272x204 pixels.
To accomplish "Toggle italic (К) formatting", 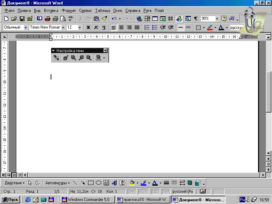I will coord(96,28).
